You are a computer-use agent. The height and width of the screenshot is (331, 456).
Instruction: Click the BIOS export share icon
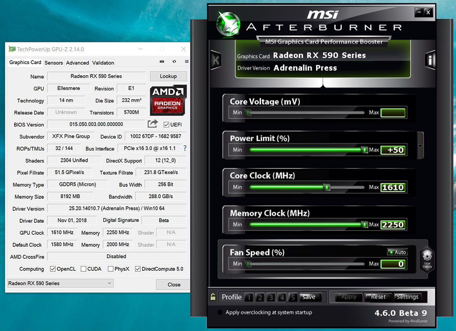click(x=153, y=123)
